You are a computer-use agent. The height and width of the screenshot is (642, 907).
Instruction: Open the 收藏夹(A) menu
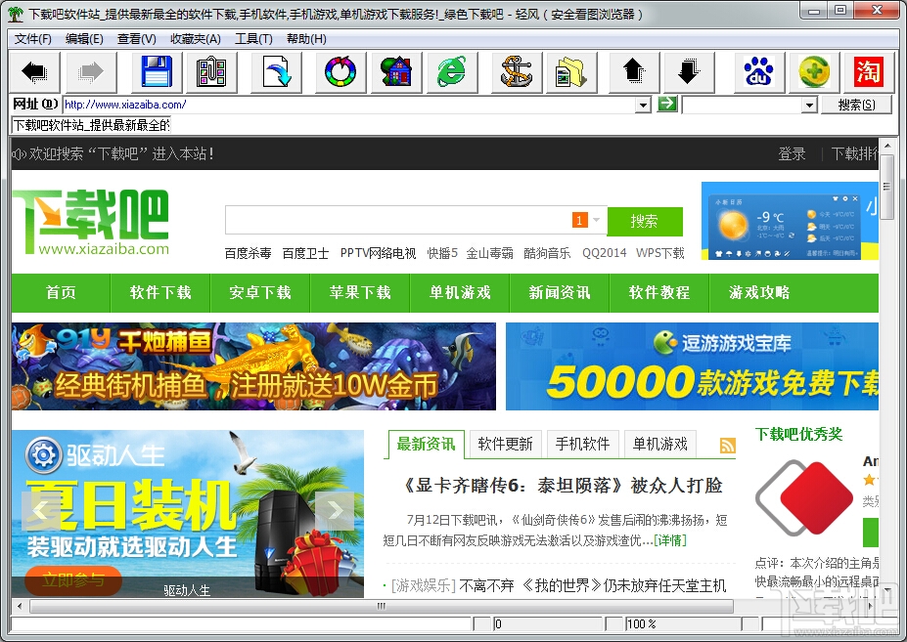(196, 39)
